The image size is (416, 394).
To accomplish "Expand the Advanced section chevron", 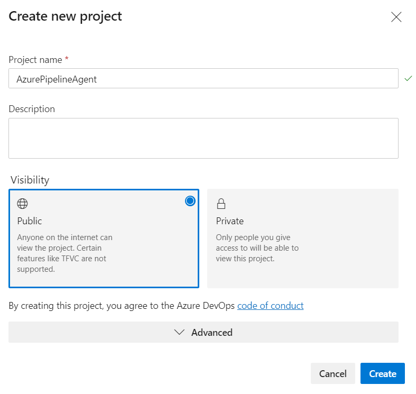I will tap(179, 332).
